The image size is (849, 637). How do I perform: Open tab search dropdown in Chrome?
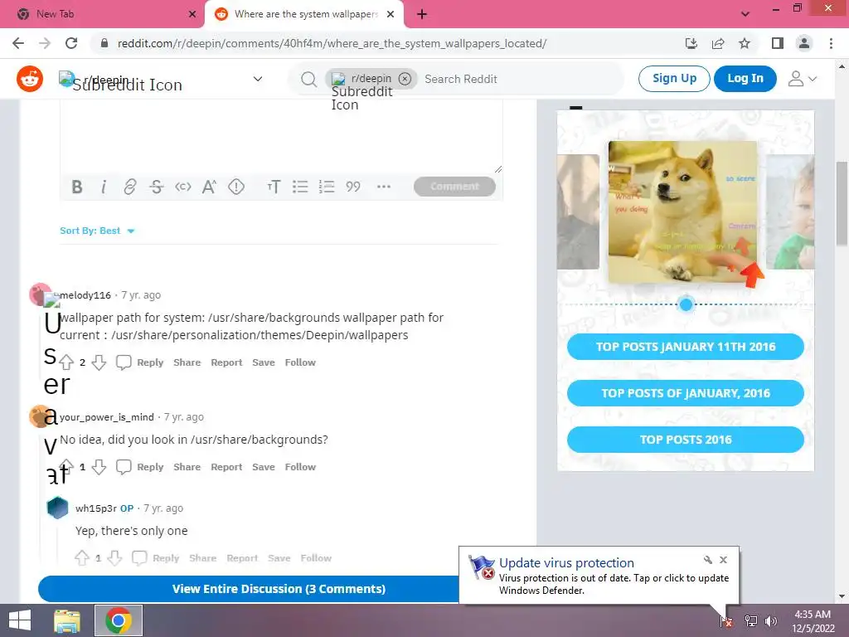[x=745, y=14]
